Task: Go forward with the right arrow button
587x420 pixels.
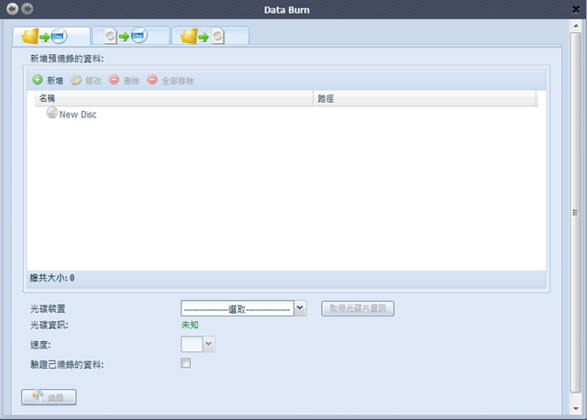Action: (x=27, y=8)
